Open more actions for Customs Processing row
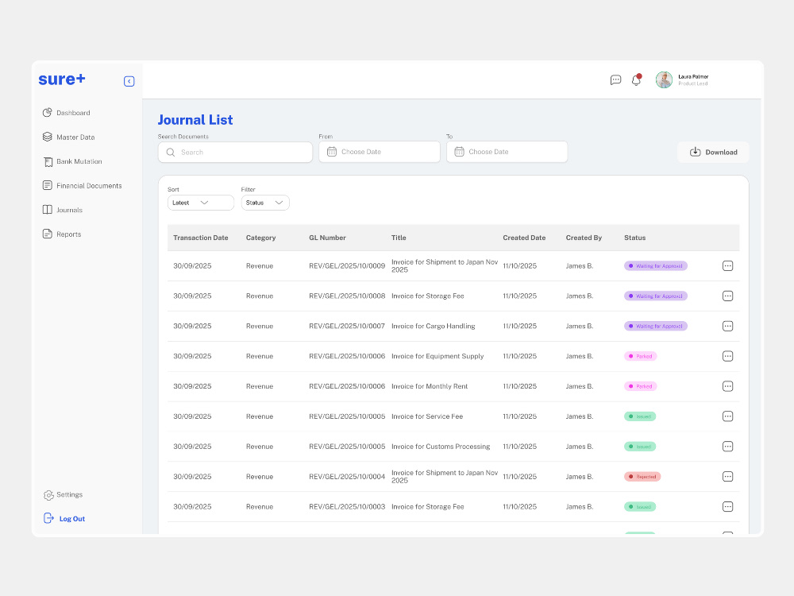794x596 pixels. pyautogui.click(x=727, y=447)
